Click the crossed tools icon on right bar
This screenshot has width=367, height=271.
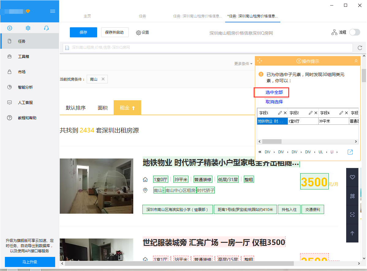tap(352, 196)
